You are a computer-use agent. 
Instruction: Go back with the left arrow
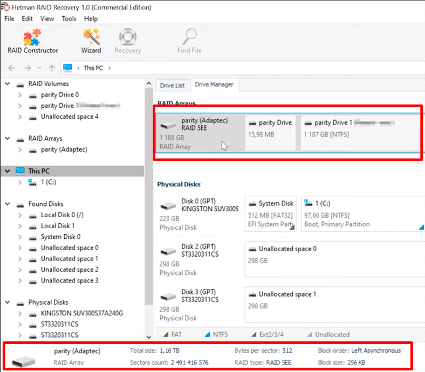pos(11,68)
